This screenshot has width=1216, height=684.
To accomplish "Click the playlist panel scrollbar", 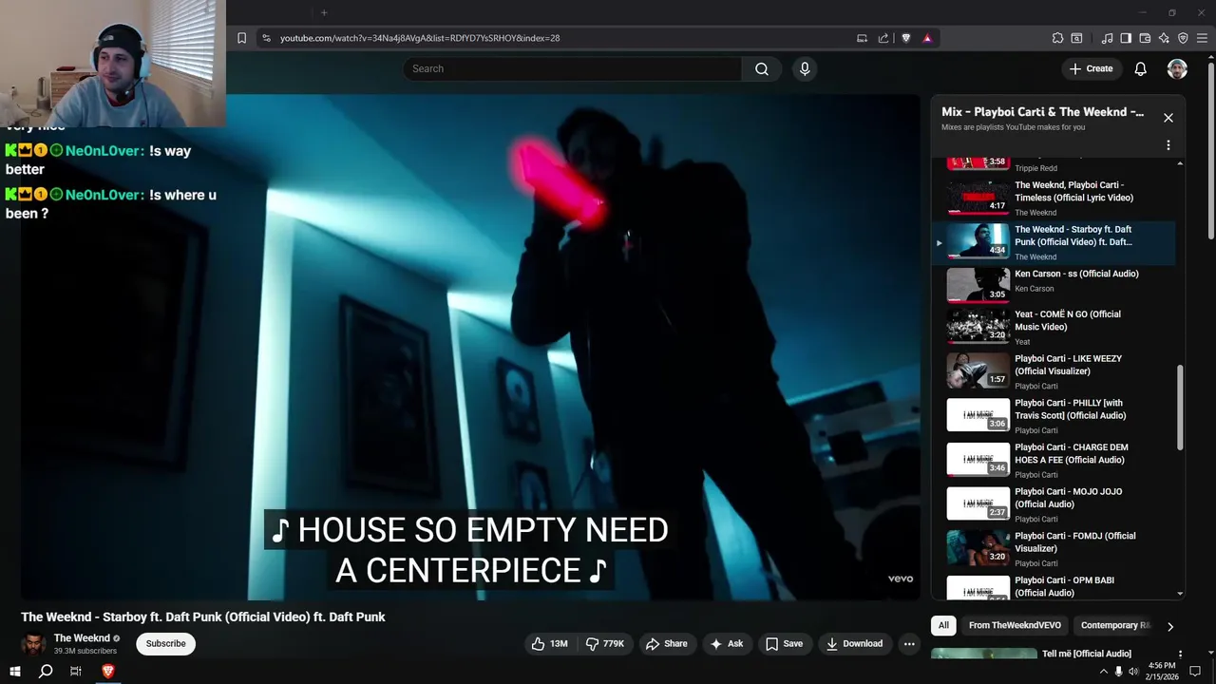I will coord(1181,408).
